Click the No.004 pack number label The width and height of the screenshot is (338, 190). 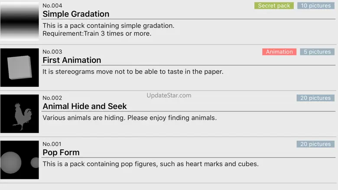(x=52, y=6)
